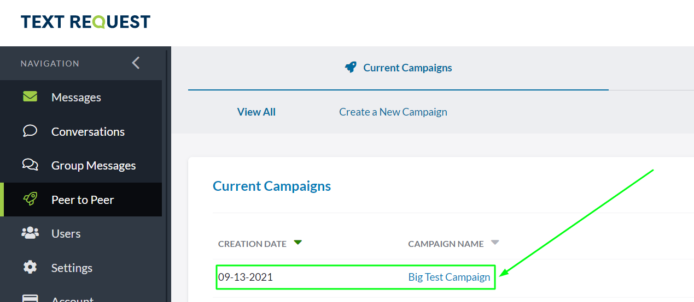Collapse the navigation sidebar chevron
This screenshot has height=302, width=694.
136,63
